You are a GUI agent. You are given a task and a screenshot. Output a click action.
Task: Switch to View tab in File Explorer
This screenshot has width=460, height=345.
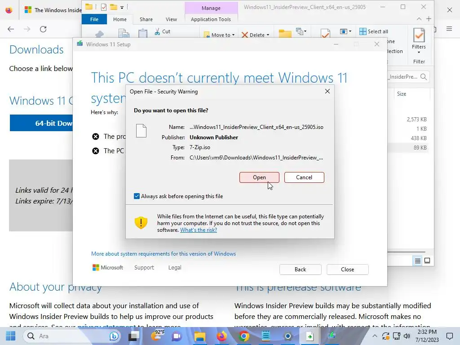(171, 19)
